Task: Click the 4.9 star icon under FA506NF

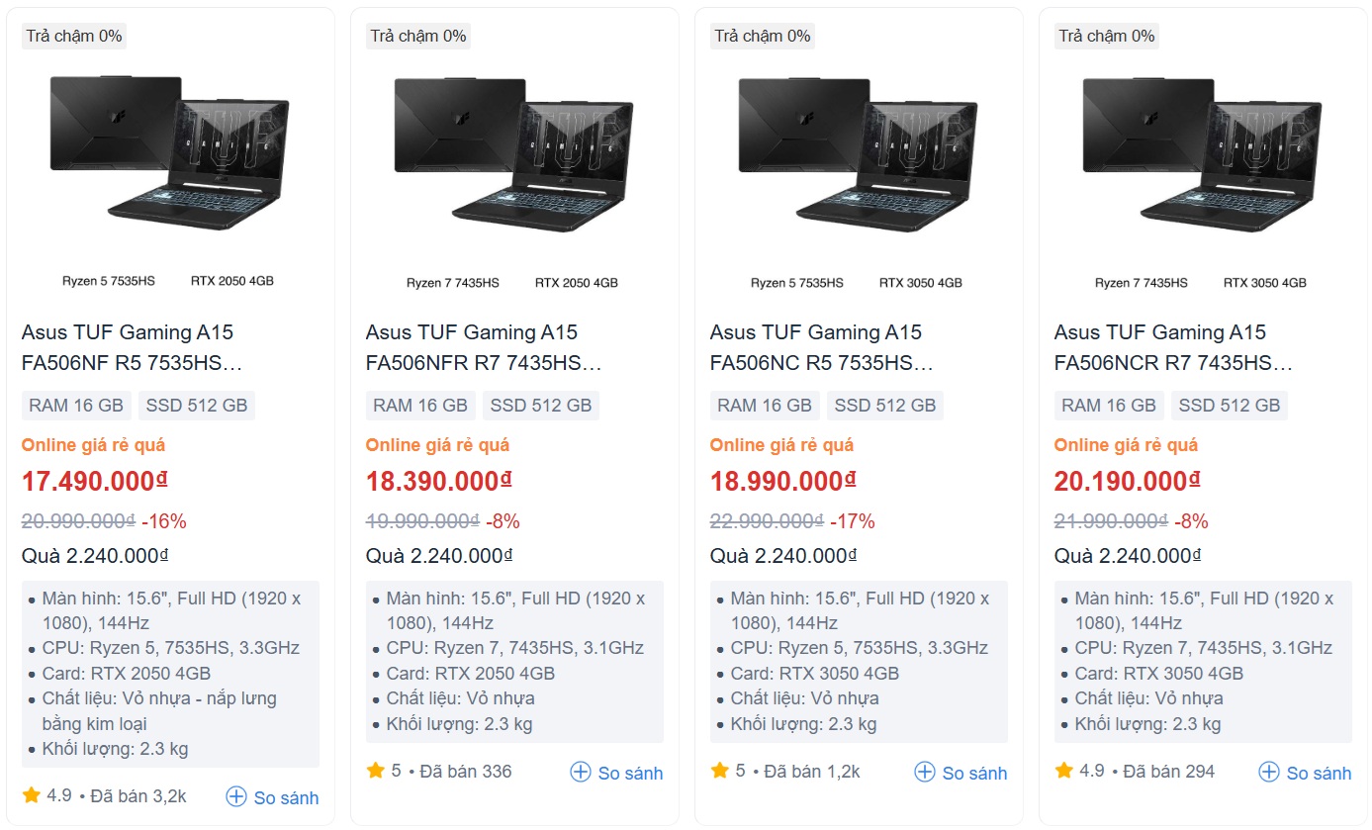Action: [30, 795]
